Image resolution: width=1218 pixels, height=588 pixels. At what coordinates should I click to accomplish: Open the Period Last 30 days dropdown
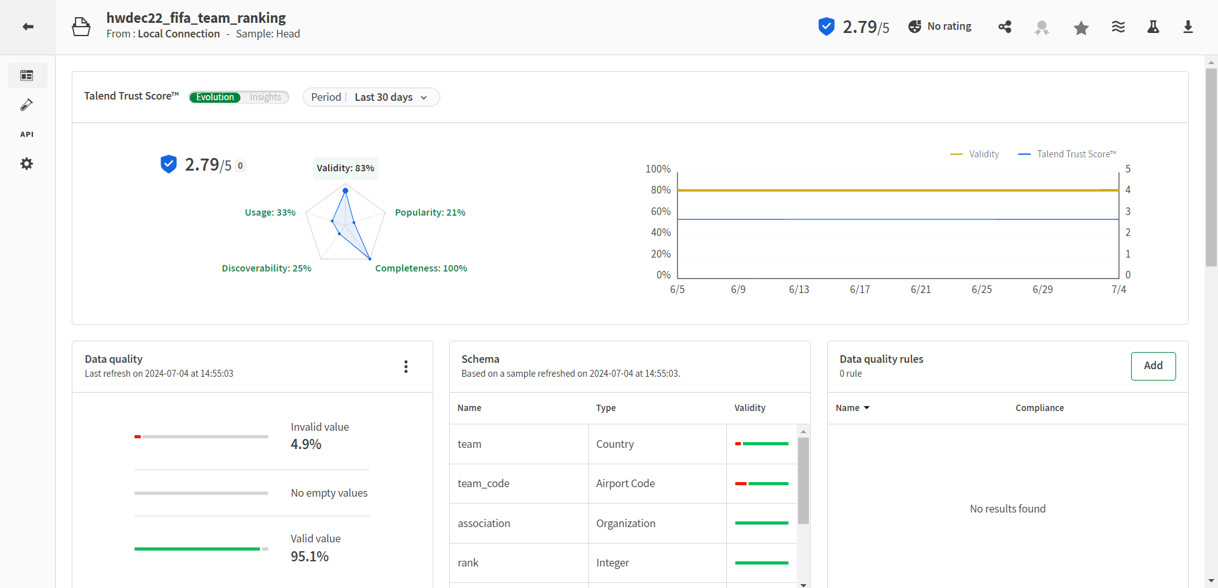371,97
